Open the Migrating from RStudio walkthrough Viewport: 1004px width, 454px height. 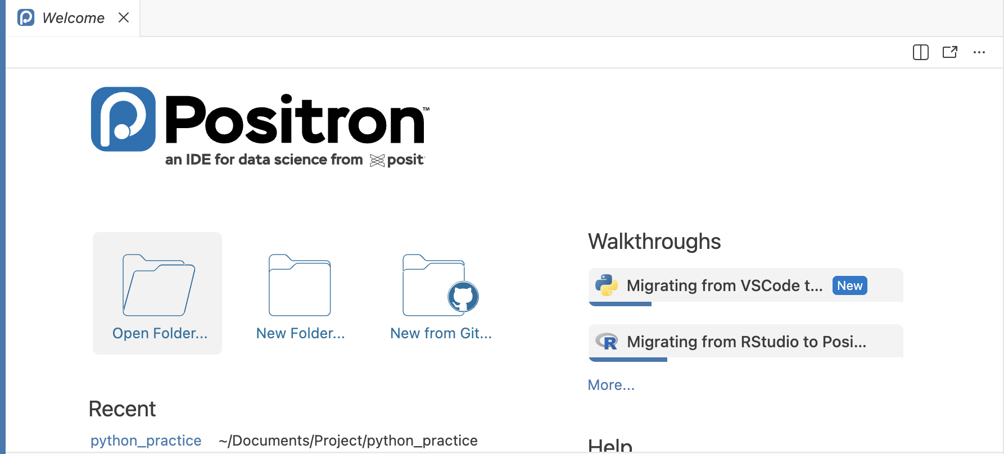tap(746, 342)
